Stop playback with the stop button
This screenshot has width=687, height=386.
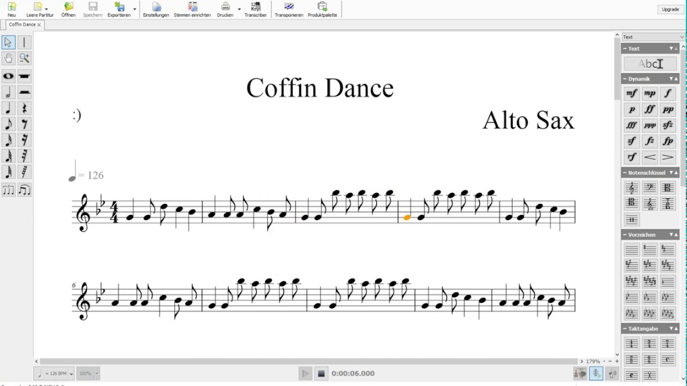[x=321, y=374]
